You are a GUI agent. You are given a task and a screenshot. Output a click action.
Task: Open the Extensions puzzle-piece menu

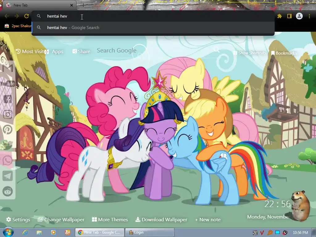click(x=279, y=16)
